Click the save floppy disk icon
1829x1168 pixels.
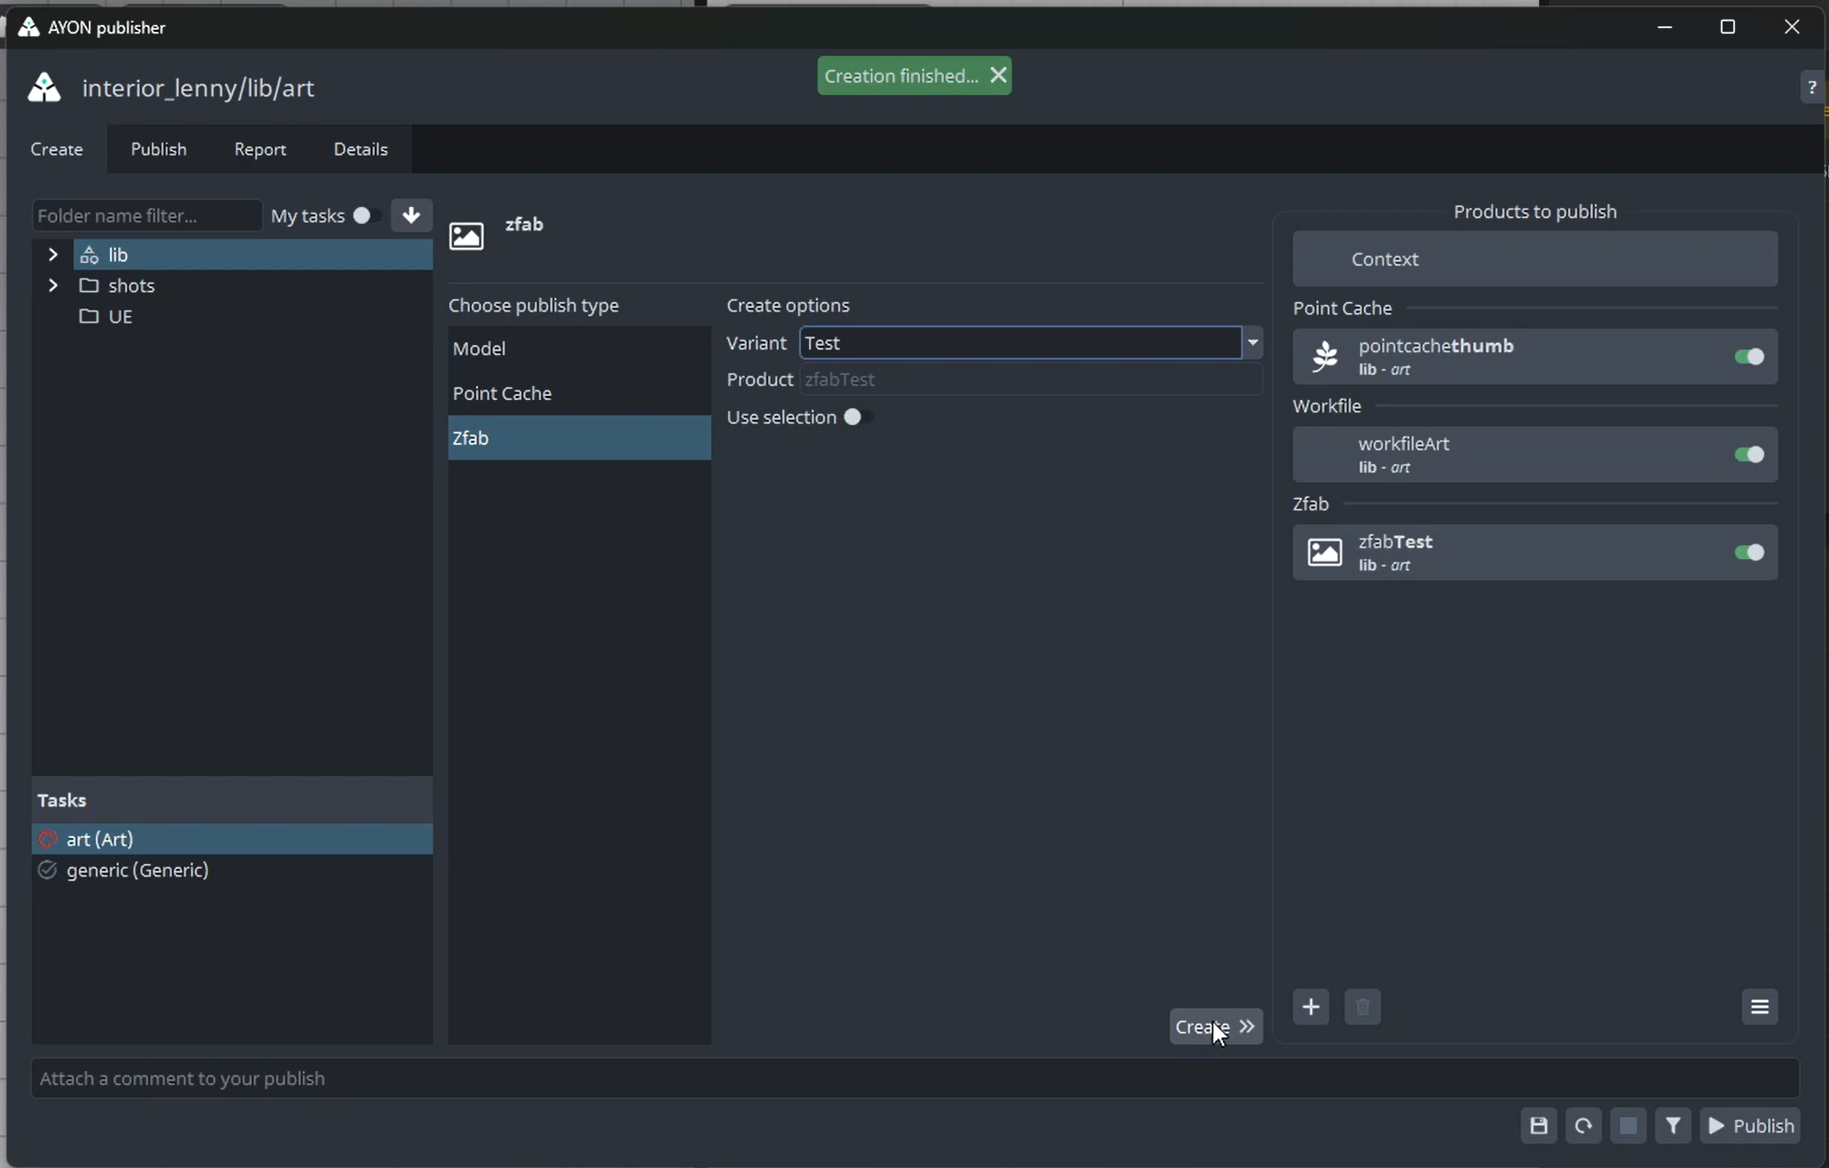point(1538,1126)
